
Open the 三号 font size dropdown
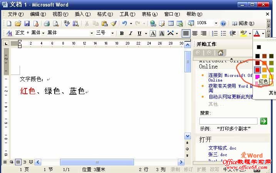pos(112,33)
